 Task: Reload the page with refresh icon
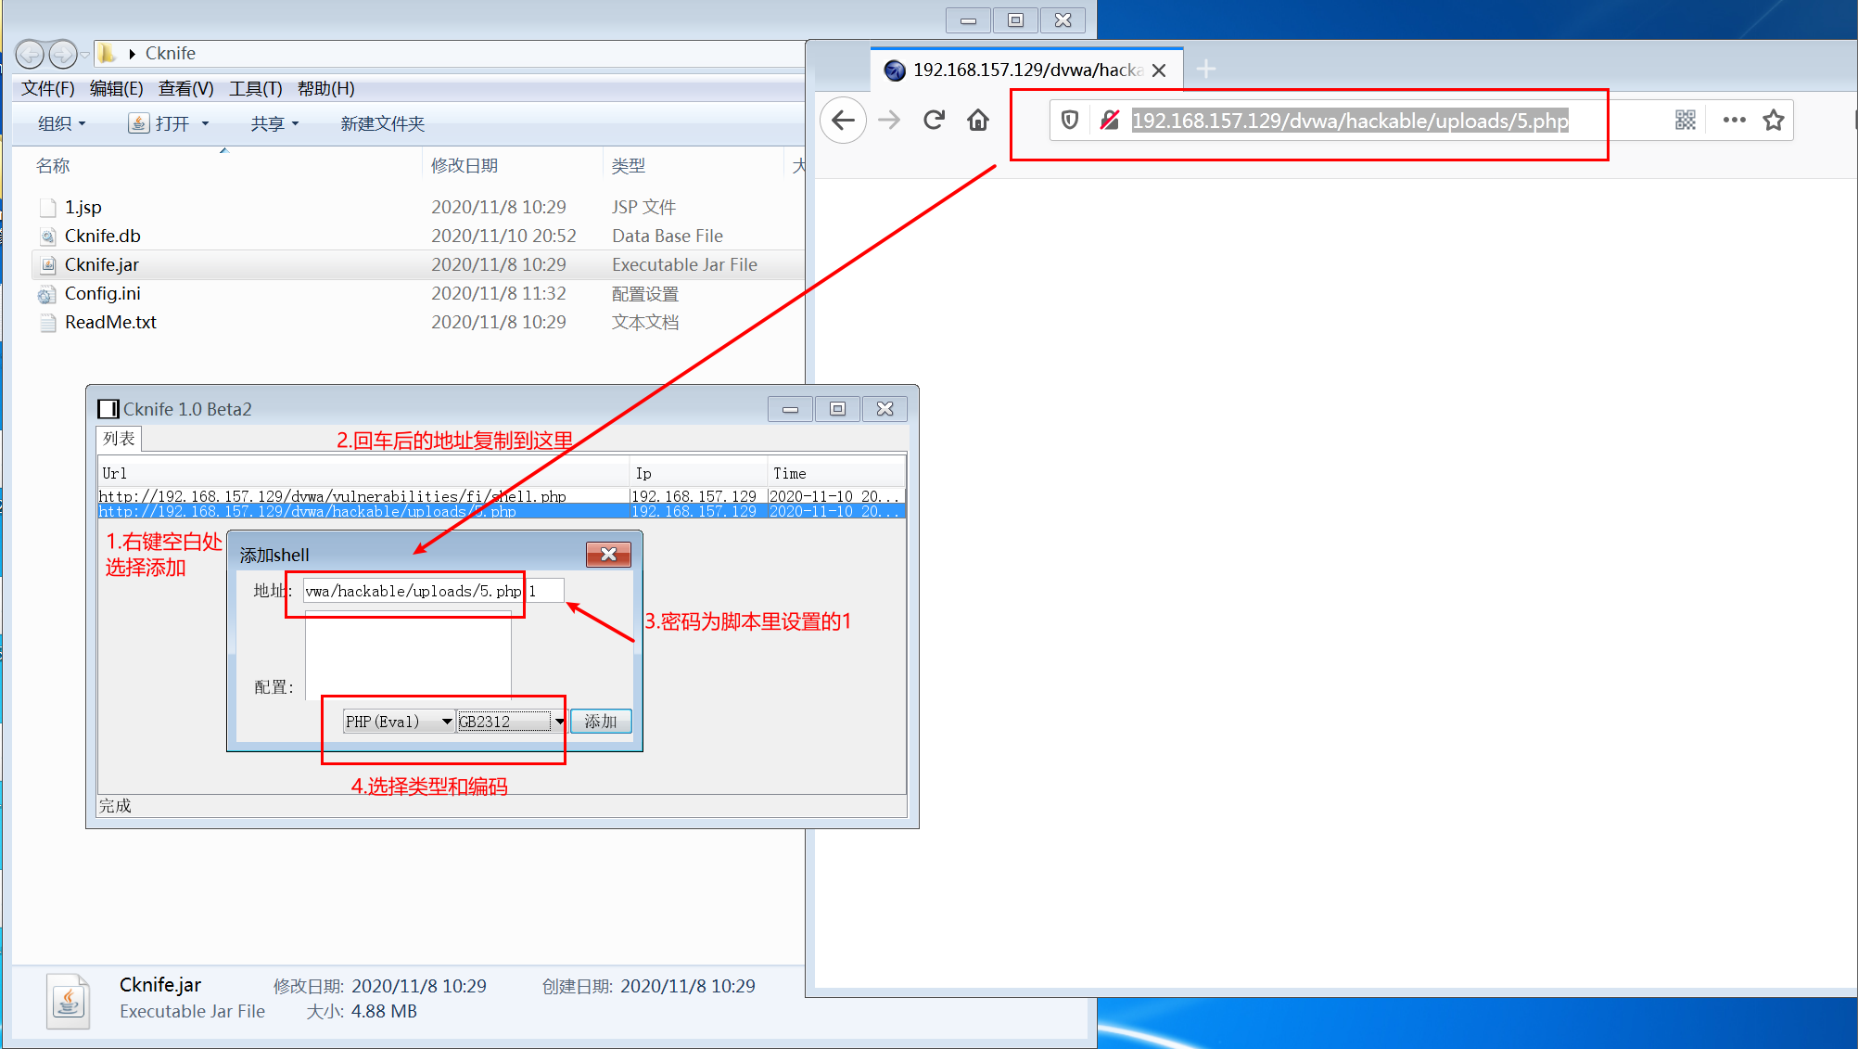point(934,121)
